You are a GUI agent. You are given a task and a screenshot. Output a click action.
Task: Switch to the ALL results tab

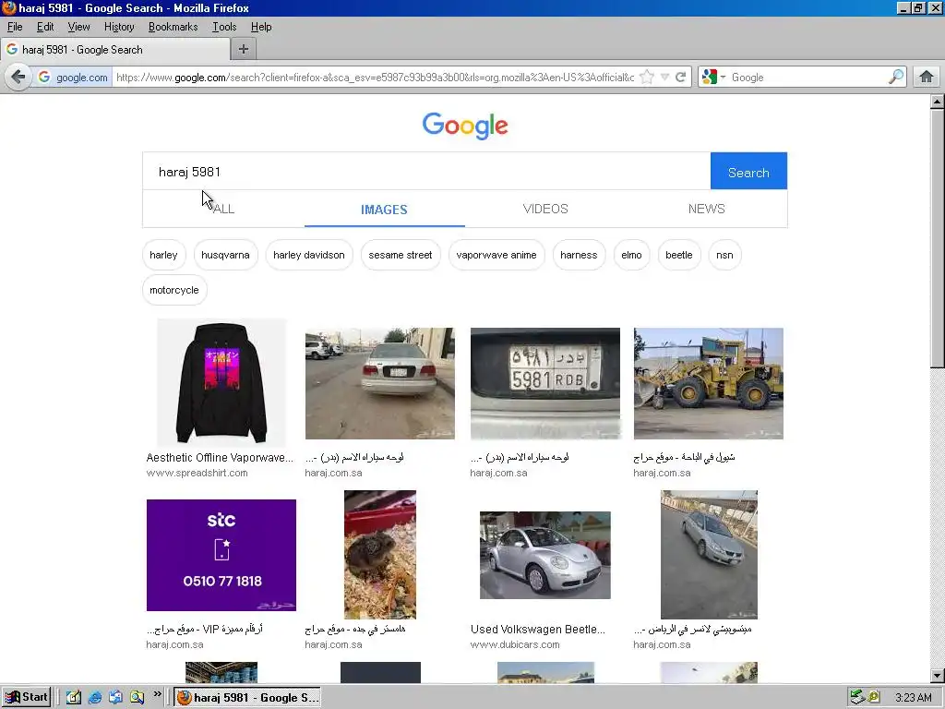point(223,209)
